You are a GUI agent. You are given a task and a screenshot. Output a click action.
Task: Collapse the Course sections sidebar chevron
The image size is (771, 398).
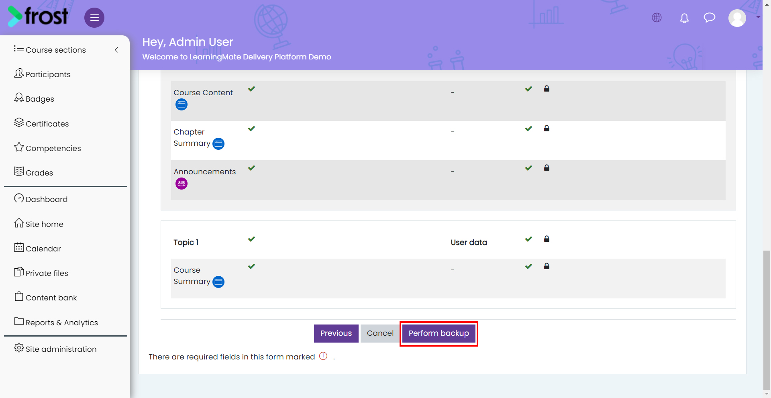tap(116, 50)
